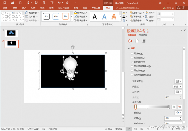Viewport: 188px width, 131px height.
Task: Click the 选择窗格 selection pane button
Action: pyautogui.click(x=136, y=21)
